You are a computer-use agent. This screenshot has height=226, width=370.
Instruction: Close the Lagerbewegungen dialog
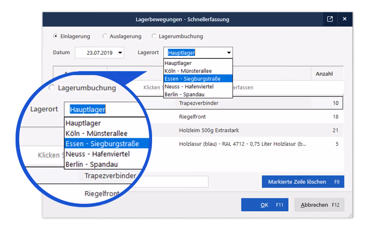(x=344, y=19)
